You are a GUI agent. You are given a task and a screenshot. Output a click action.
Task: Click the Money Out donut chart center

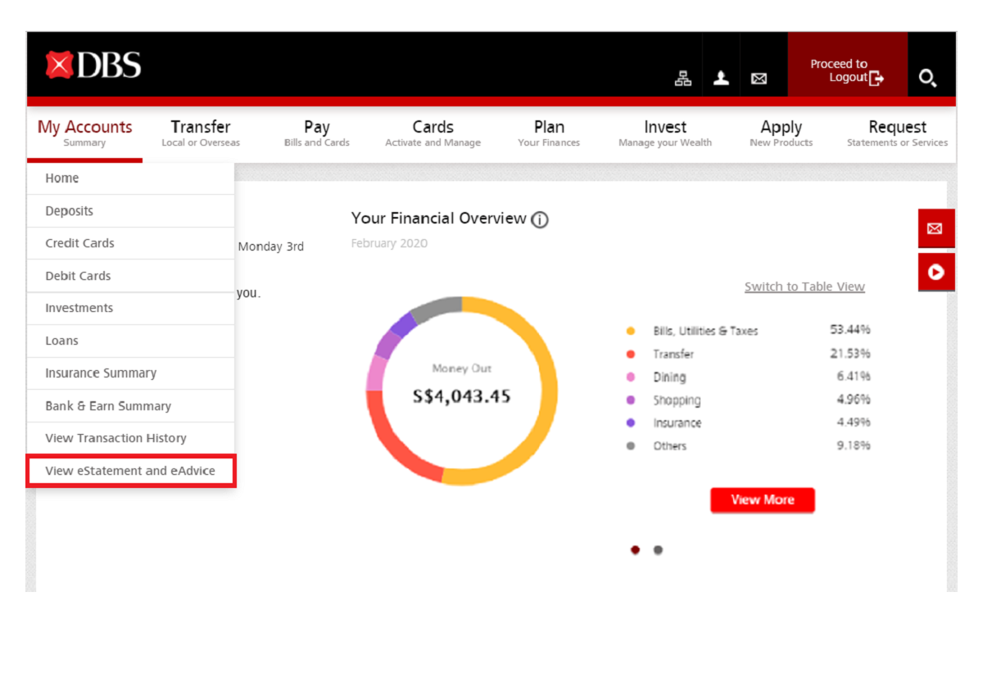[462, 389]
